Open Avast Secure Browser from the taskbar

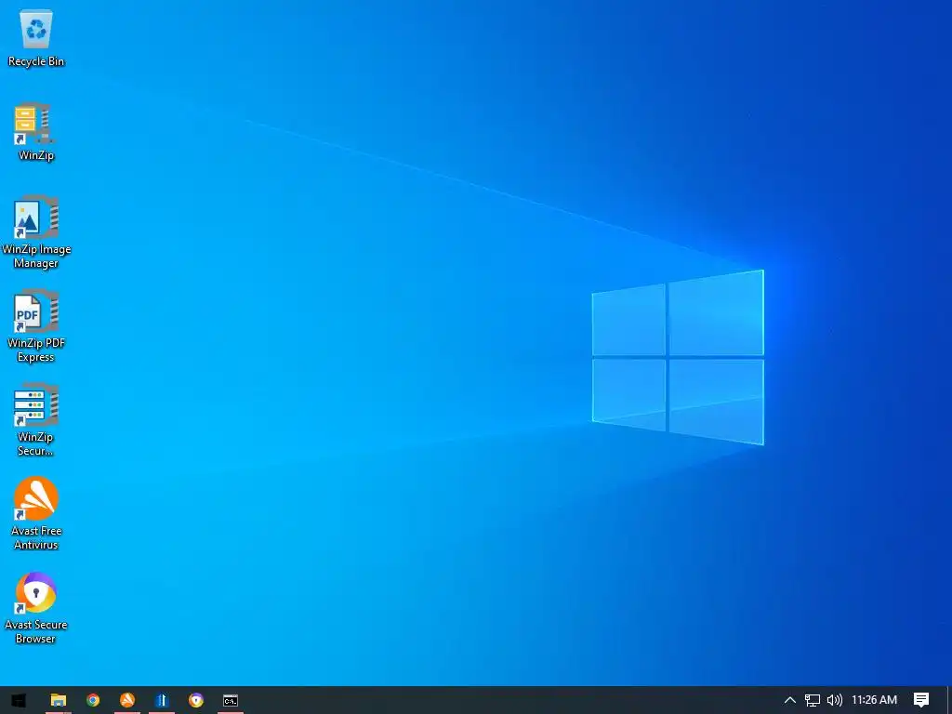[x=196, y=700]
